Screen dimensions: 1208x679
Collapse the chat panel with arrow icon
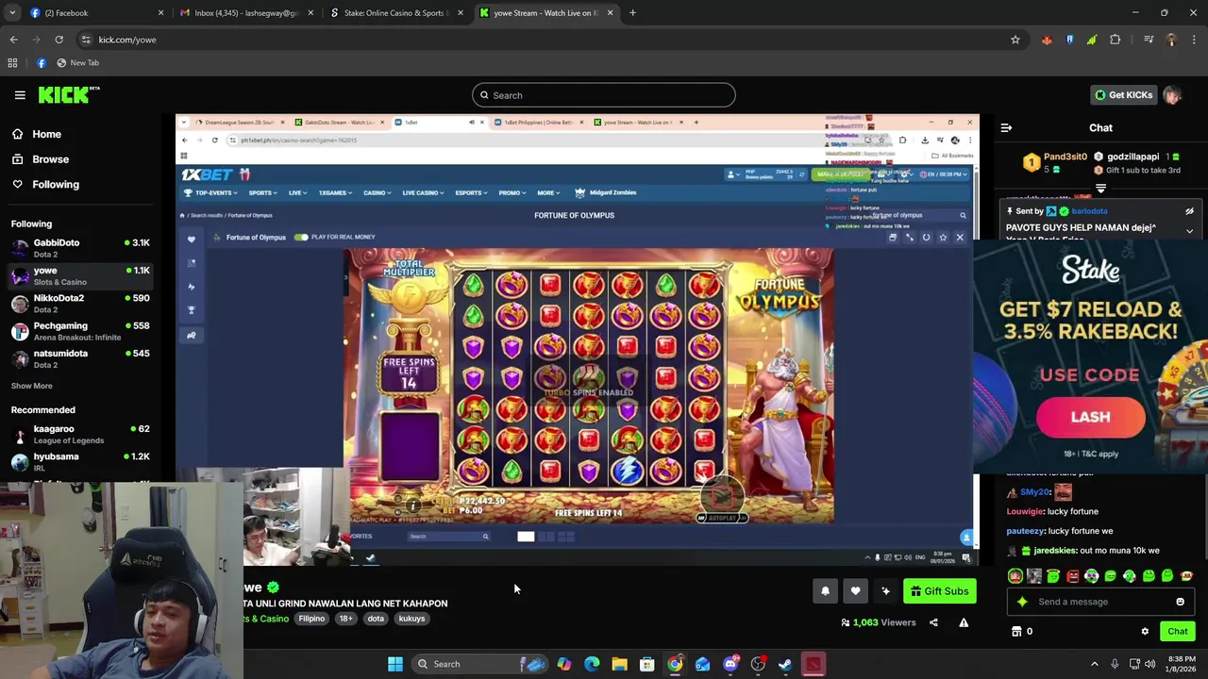(1006, 127)
